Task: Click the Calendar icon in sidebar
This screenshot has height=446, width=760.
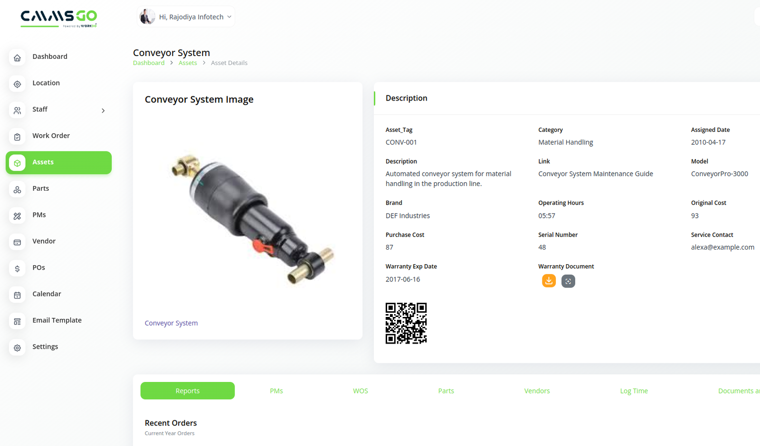Action: pos(17,295)
